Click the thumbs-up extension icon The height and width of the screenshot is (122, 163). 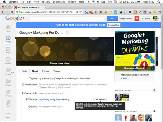(125, 12)
